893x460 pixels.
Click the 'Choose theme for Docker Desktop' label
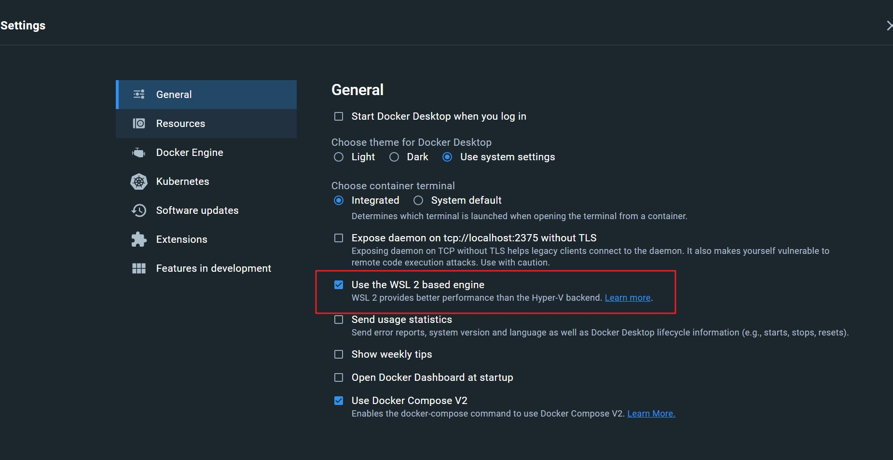pos(412,142)
